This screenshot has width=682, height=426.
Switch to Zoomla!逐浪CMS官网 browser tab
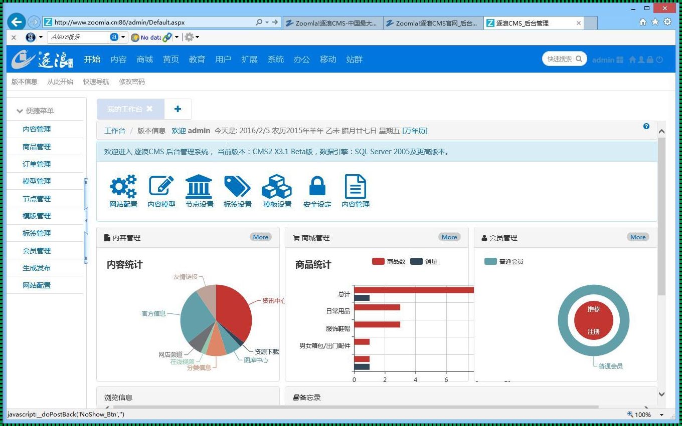point(434,23)
